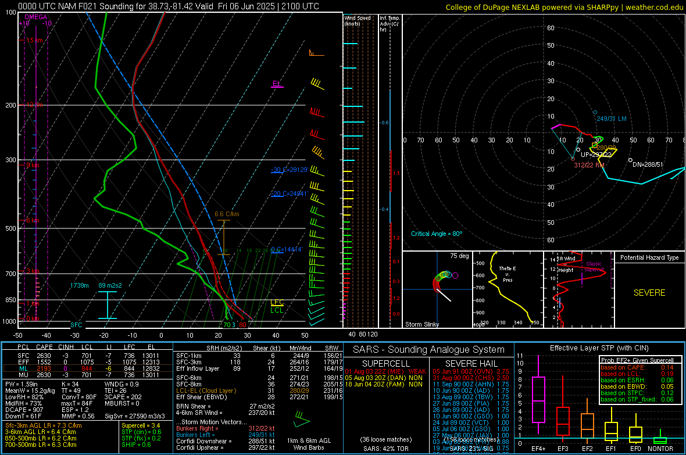The height and width of the screenshot is (455, 686).
Task: Select the LCL marker on the skew-T
Action: tap(277, 310)
